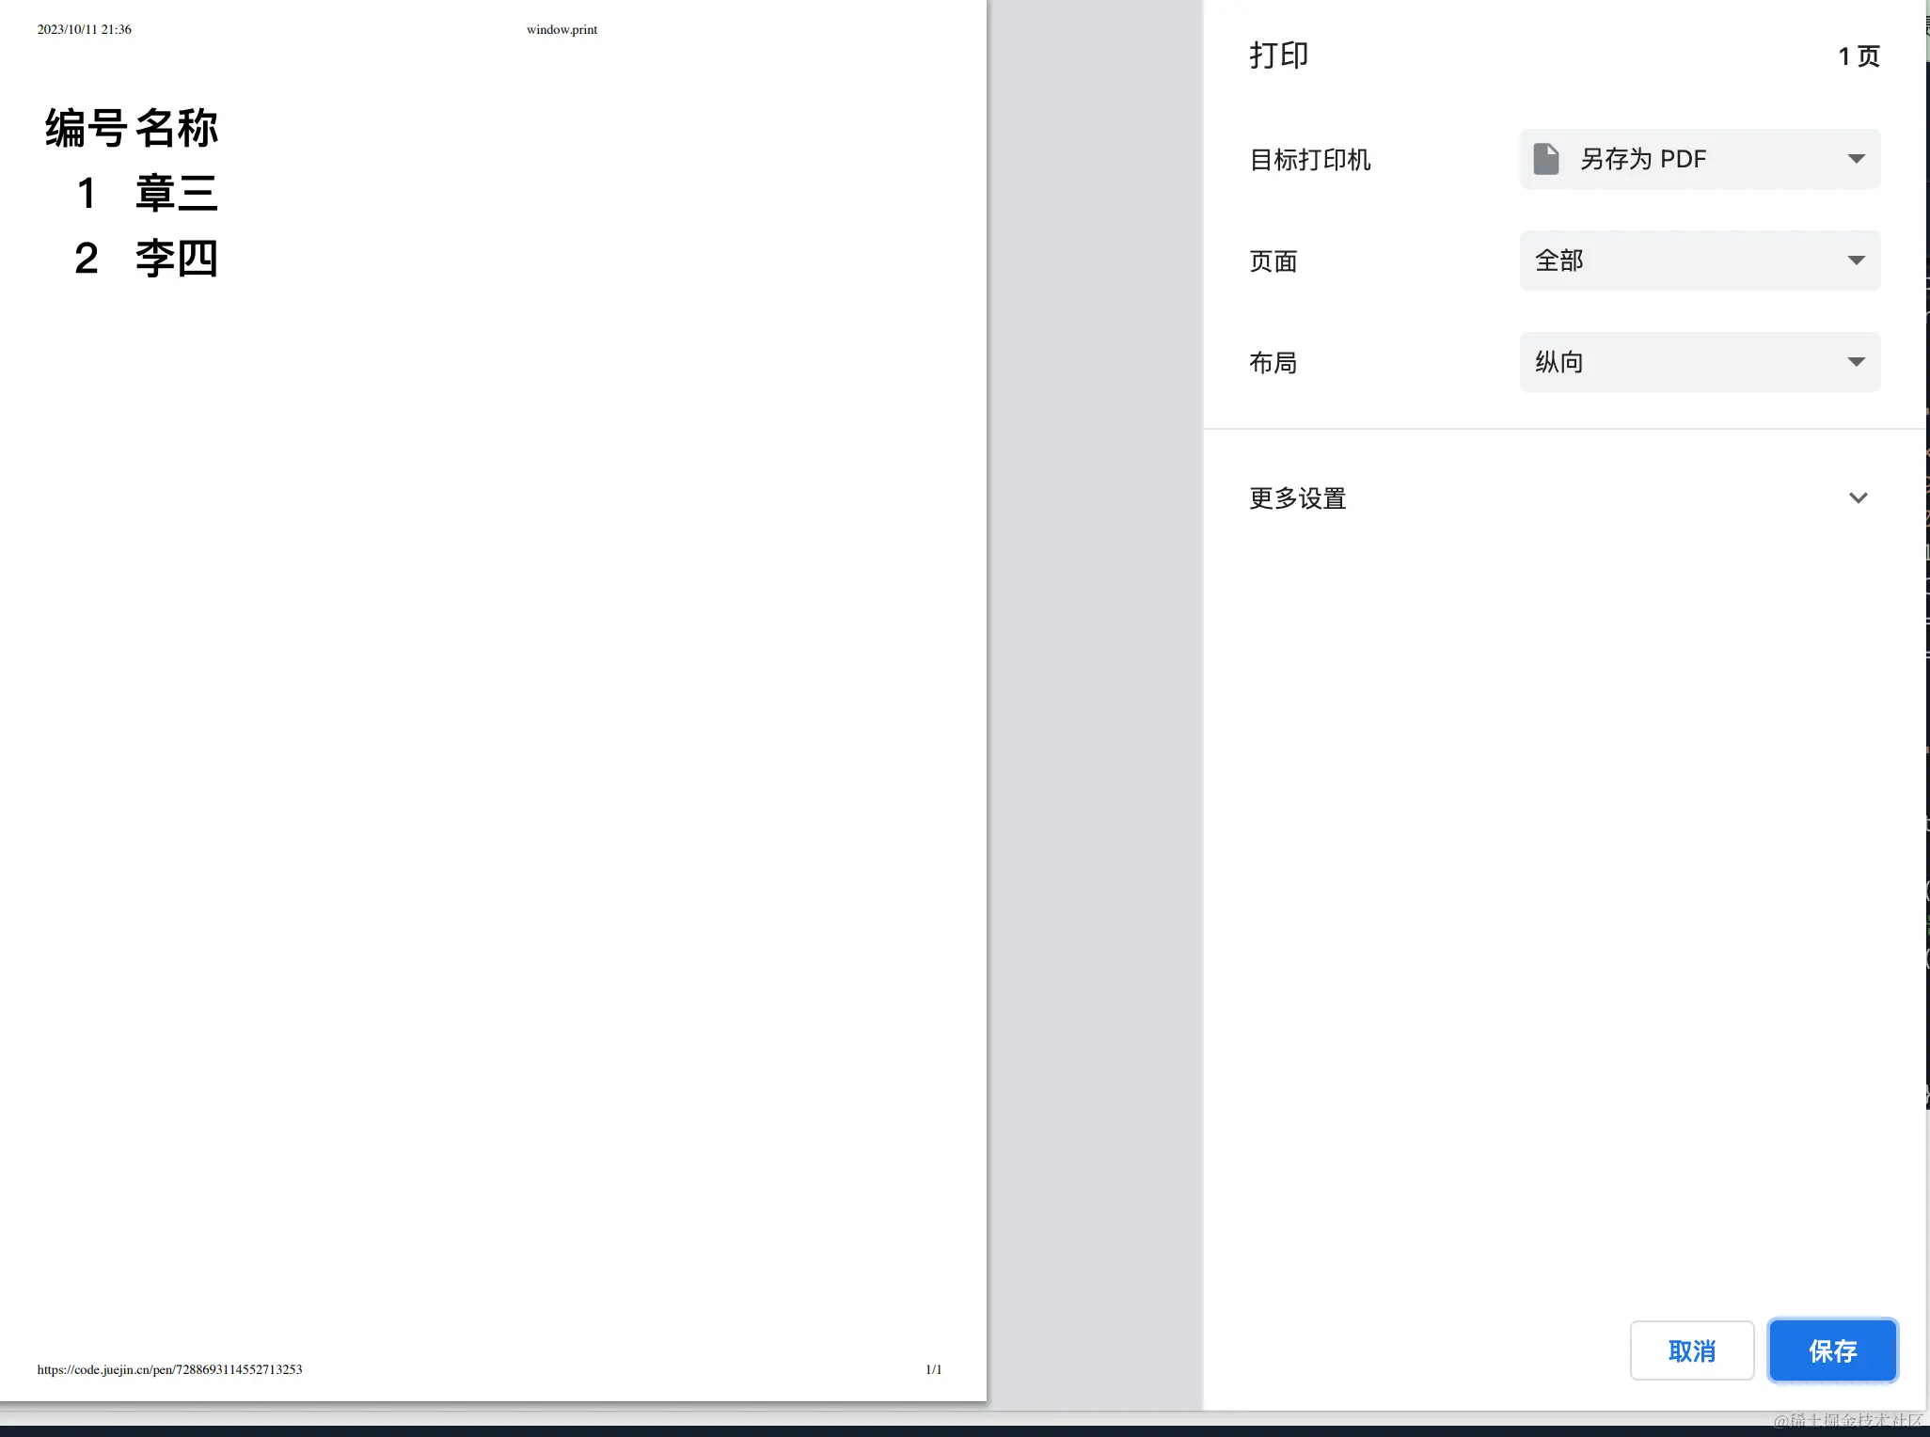Expand the 更多设置 section
The height and width of the screenshot is (1437, 1930).
click(1298, 498)
